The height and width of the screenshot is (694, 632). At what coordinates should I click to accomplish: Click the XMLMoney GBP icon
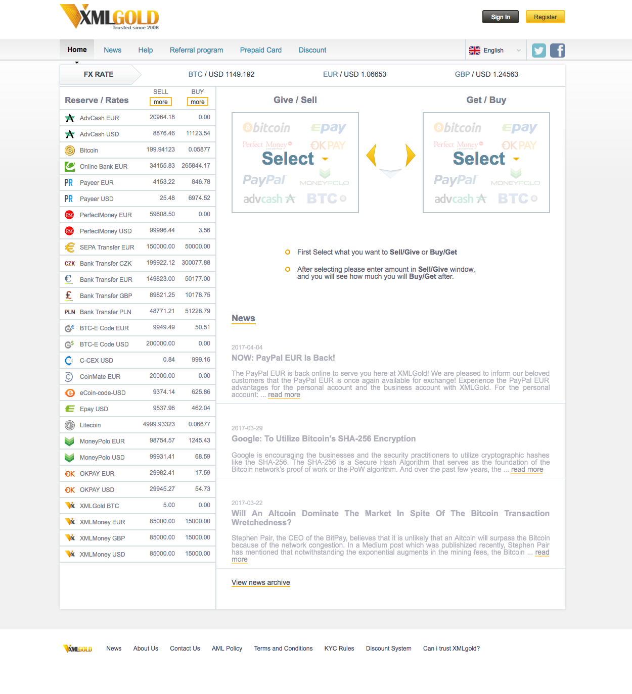click(70, 538)
